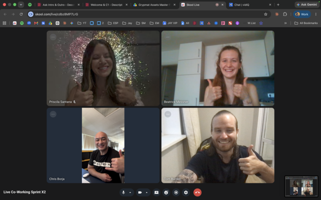Viewport: 321px width, 200px height.
Task: Open Jay bookmarks folder
Action: point(127,23)
